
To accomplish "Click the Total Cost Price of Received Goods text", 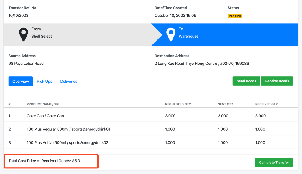I will 44,161.
